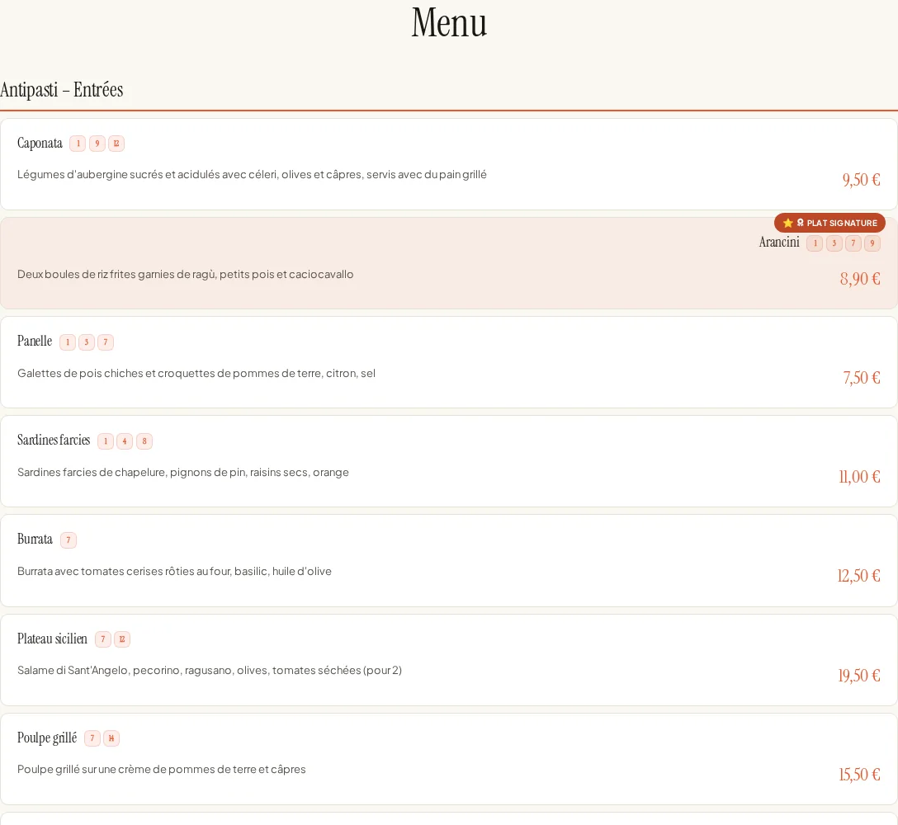This screenshot has height=825, width=898.
Task: Click description "Salame di Sant'Angelo, pecorino, ragusano"
Action: click(210, 671)
